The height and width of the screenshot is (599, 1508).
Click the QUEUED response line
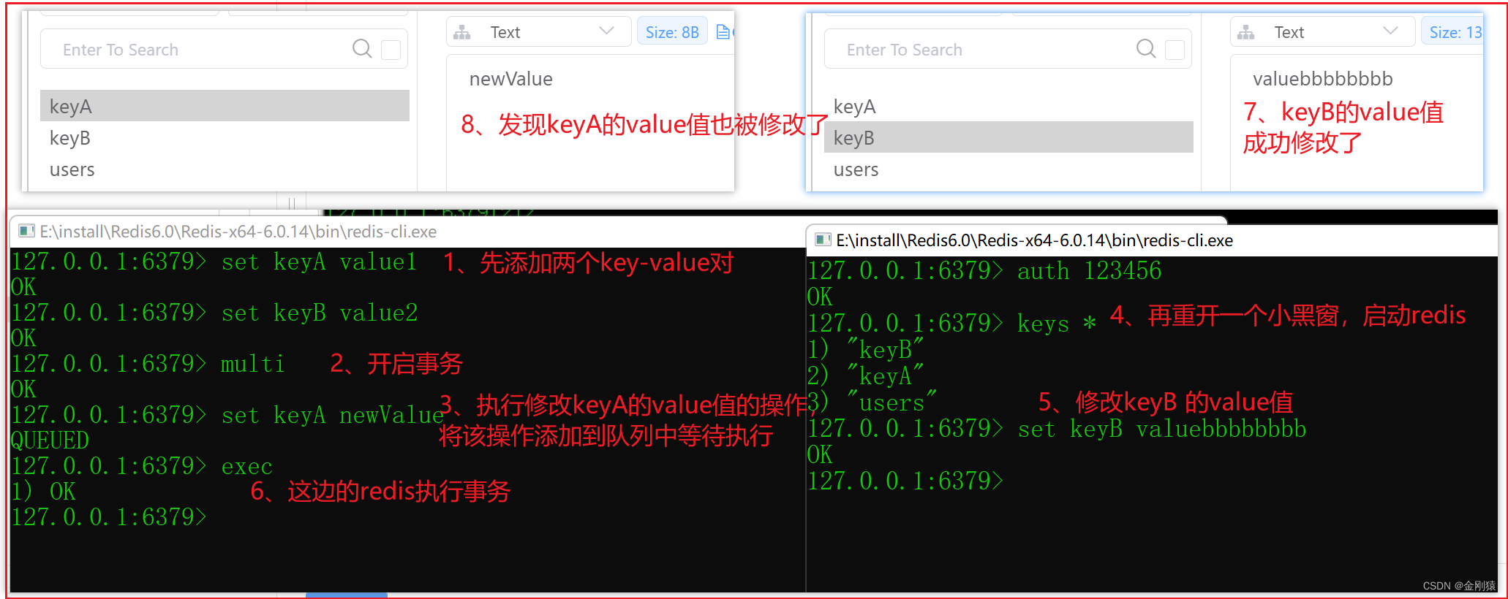(x=50, y=440)
